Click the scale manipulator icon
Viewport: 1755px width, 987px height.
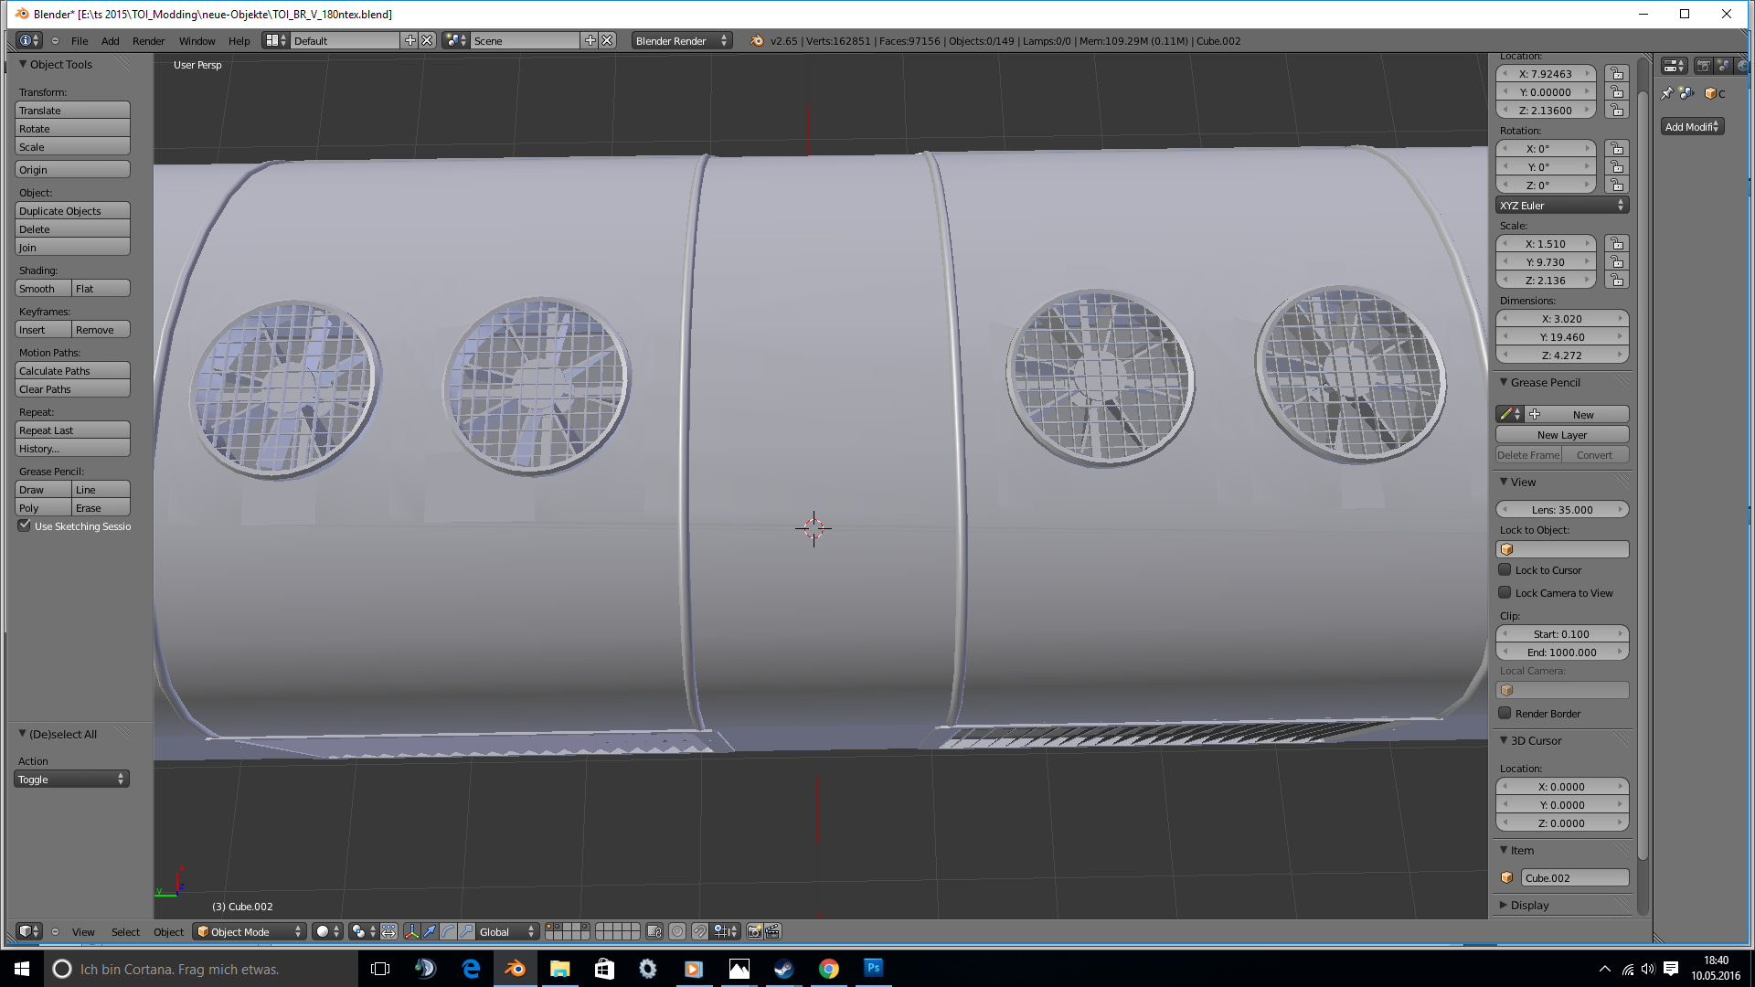(467, 931)
